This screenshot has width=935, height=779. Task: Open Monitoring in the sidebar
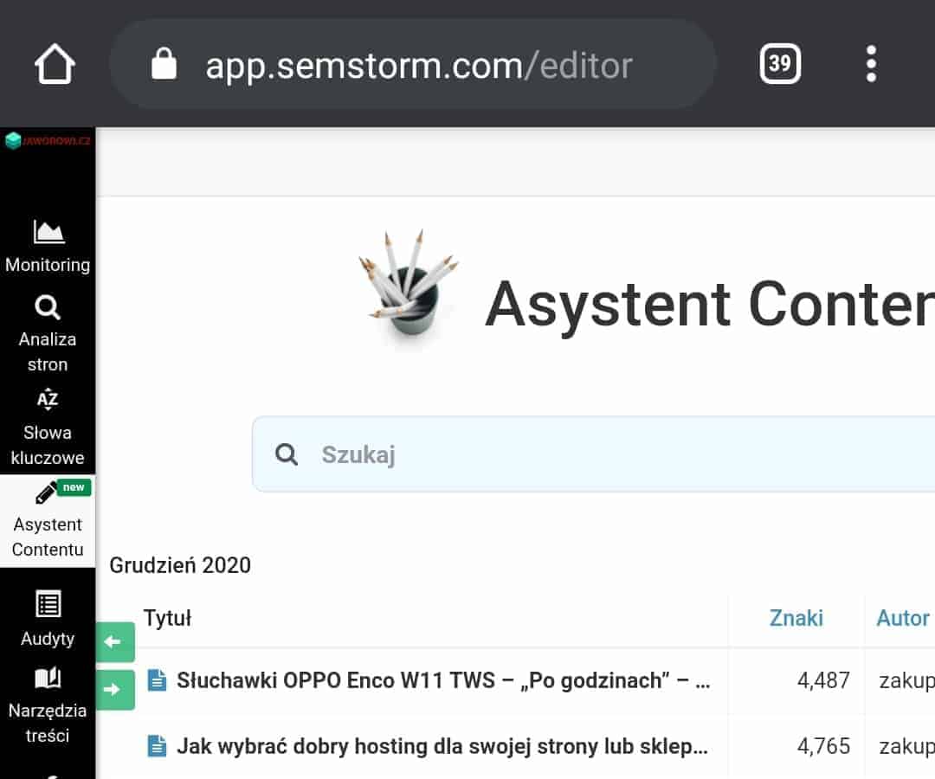48,247
